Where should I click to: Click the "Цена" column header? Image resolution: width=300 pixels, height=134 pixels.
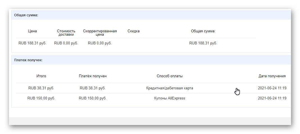(x=32, y=31)
